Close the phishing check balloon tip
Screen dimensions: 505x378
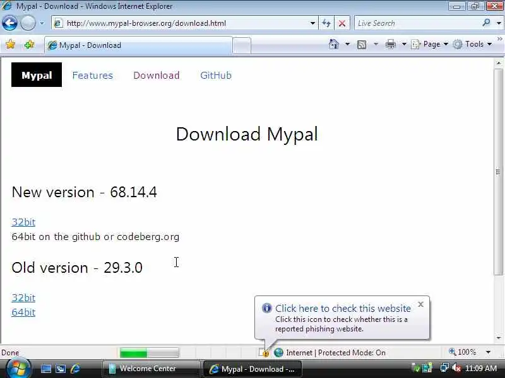click(420, 304)
